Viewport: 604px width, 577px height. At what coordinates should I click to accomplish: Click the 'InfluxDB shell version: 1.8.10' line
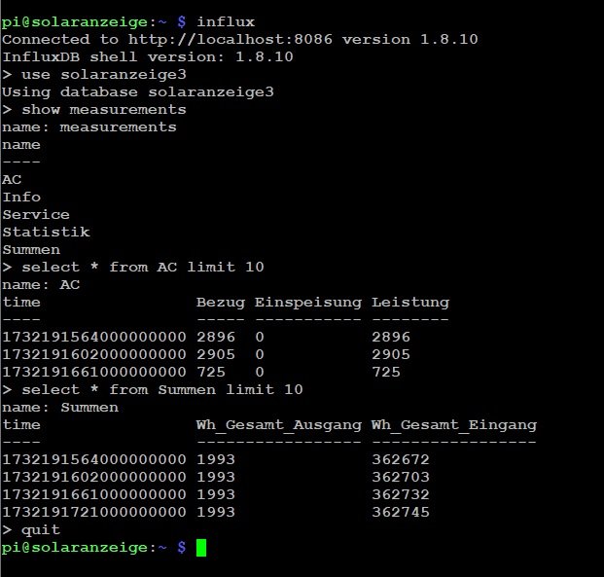[x=148, y=57]
